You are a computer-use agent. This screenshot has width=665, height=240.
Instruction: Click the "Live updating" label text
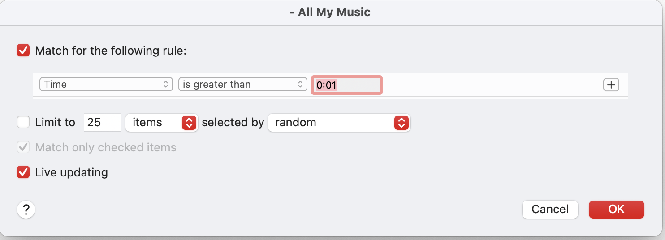[x=71, y=172]
